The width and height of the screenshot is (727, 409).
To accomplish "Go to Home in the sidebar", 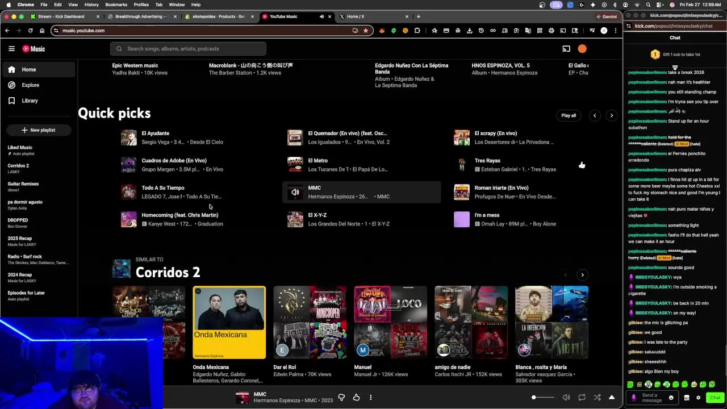I will [38, 69].
